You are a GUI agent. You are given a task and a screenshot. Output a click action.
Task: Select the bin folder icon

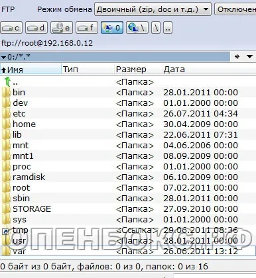click(7, 93)
